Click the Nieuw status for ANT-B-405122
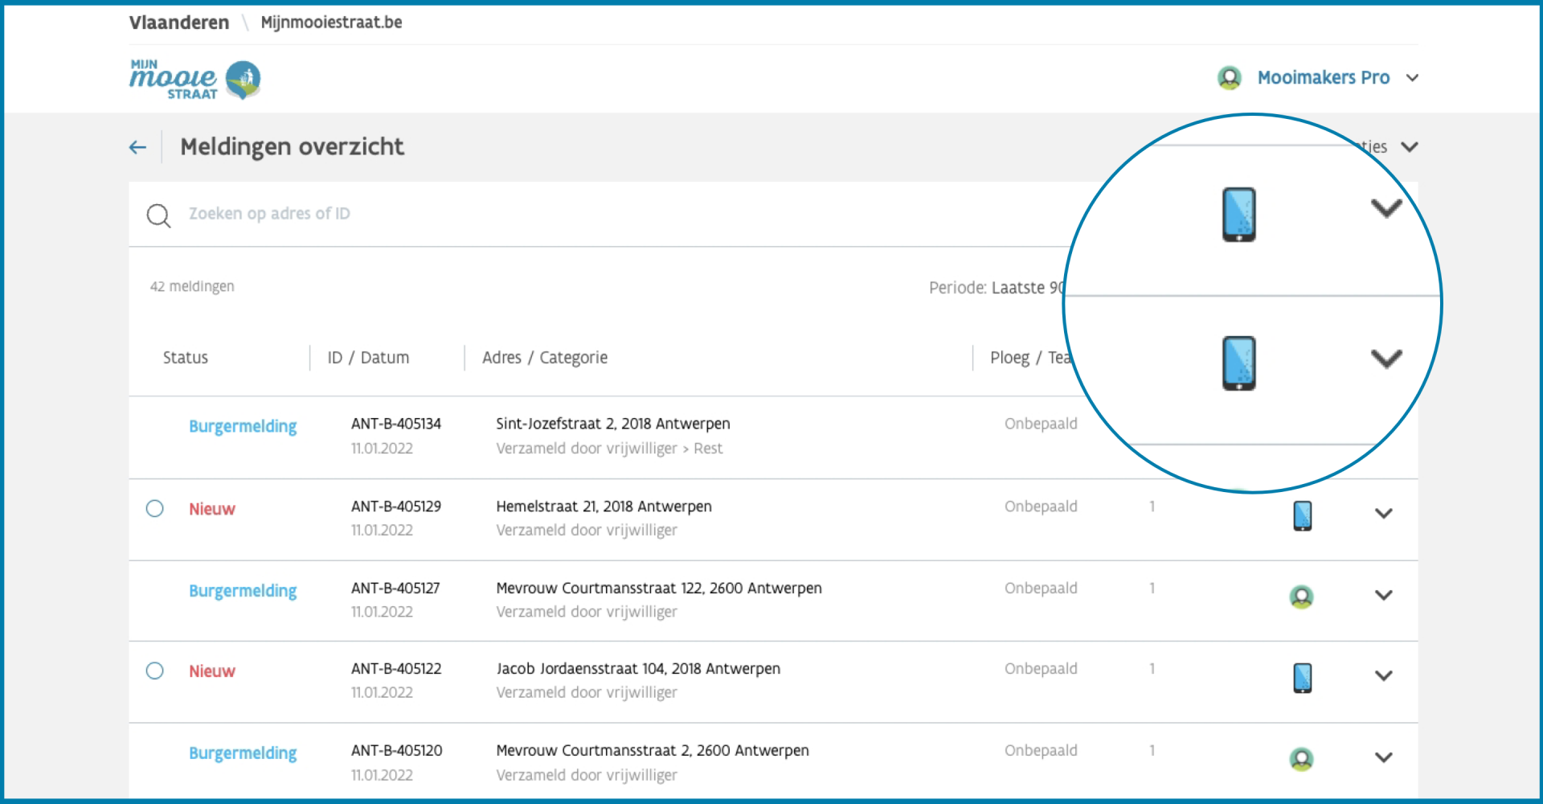Image resolution: width=1543 pixels, height=804 pixels. tap(212, 671)
